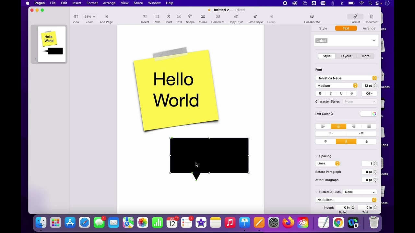
Task: Align text right
Action: [354, 126]
